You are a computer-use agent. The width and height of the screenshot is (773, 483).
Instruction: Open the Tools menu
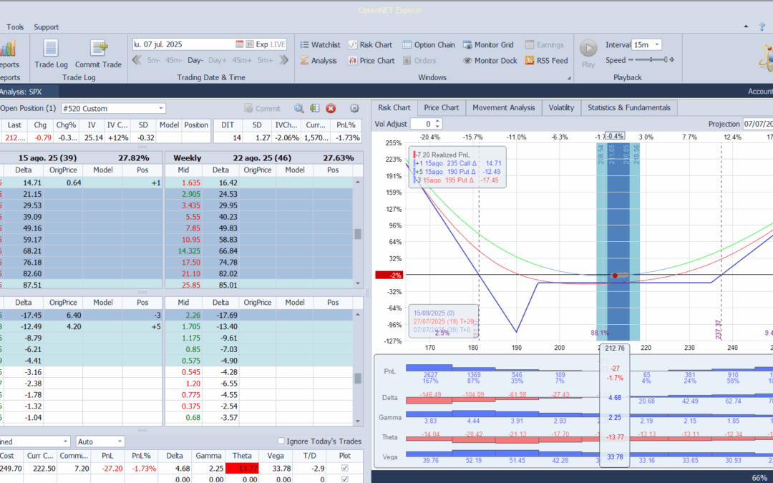pos(15,27)
